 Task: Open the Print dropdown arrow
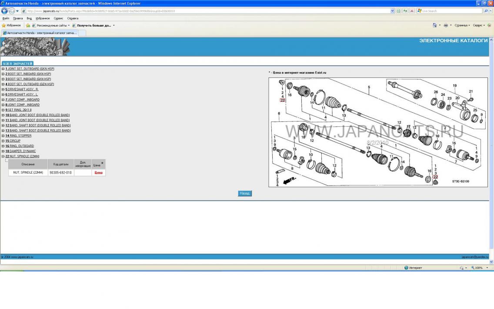pos(451,25)
